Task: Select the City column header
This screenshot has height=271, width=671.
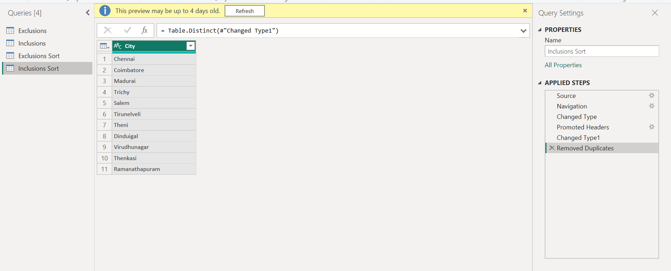Action: click(x=154, y=46)
